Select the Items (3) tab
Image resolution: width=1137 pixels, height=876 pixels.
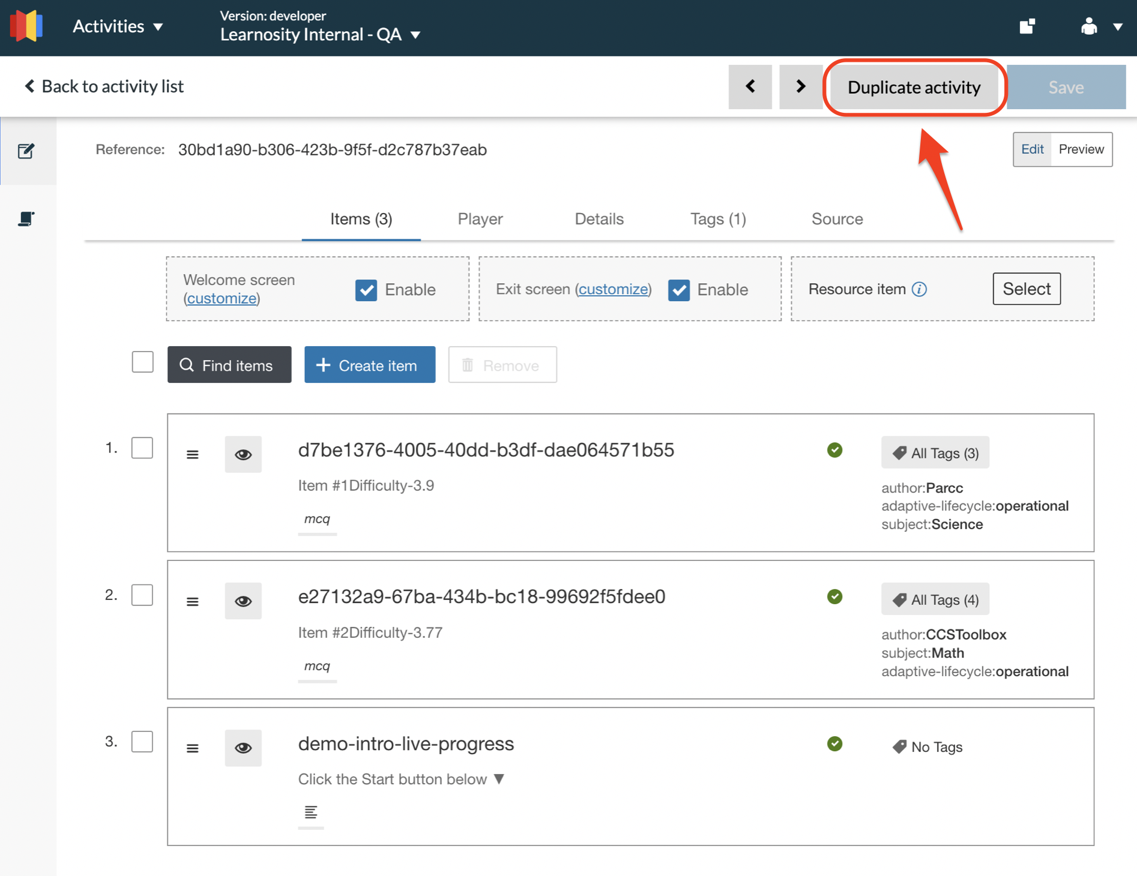click(x=361, y=219)
